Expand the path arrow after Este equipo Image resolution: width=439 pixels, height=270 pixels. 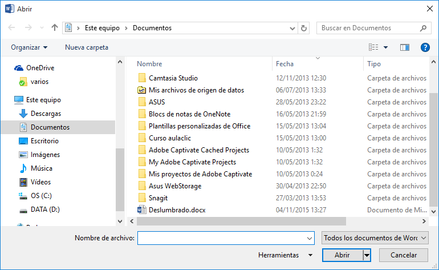click(126, 28)
